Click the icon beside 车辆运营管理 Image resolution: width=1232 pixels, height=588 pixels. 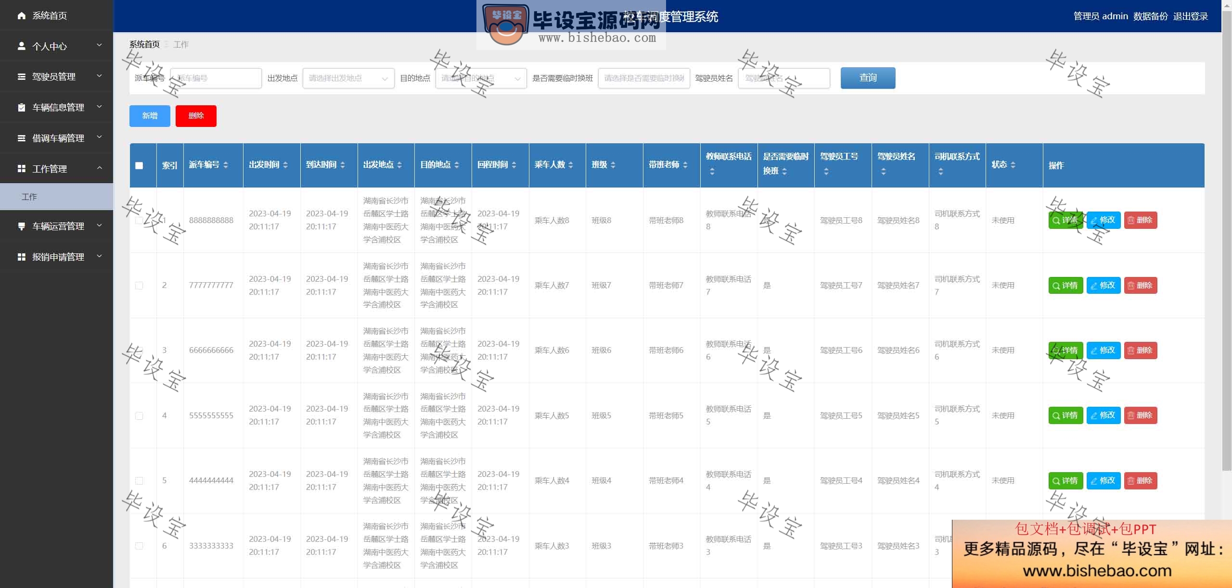click(21, 226)
